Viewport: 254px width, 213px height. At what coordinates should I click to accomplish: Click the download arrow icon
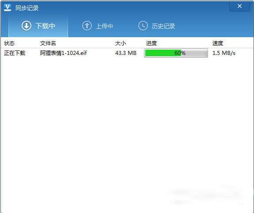pos(27,26)
